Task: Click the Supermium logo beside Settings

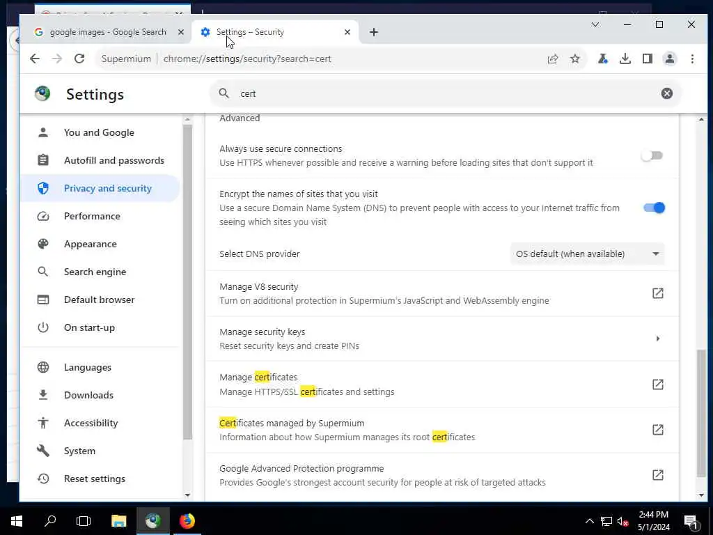Action: click(x=42, y=94)
